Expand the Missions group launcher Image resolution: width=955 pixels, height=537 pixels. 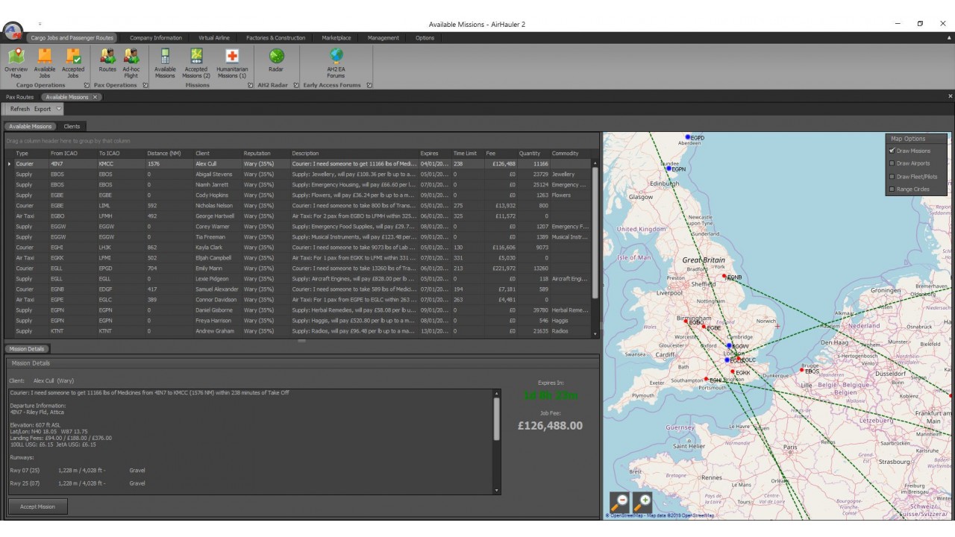(x=250, y=85)
